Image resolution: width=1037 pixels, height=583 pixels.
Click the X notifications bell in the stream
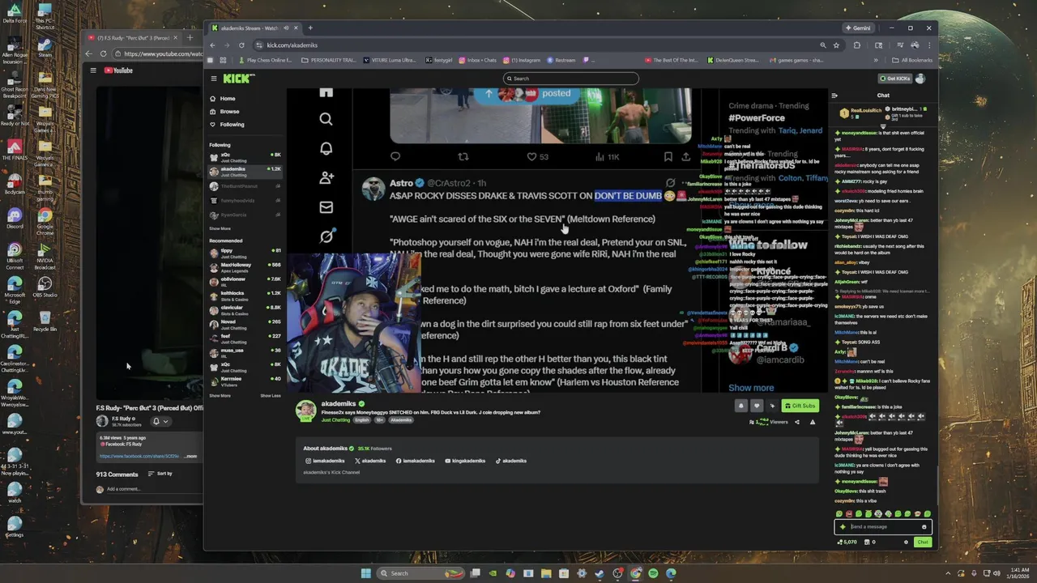[x=326, y=148]
